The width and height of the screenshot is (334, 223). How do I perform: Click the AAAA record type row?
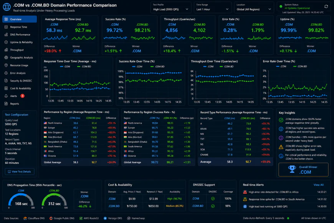click(235, 129)
